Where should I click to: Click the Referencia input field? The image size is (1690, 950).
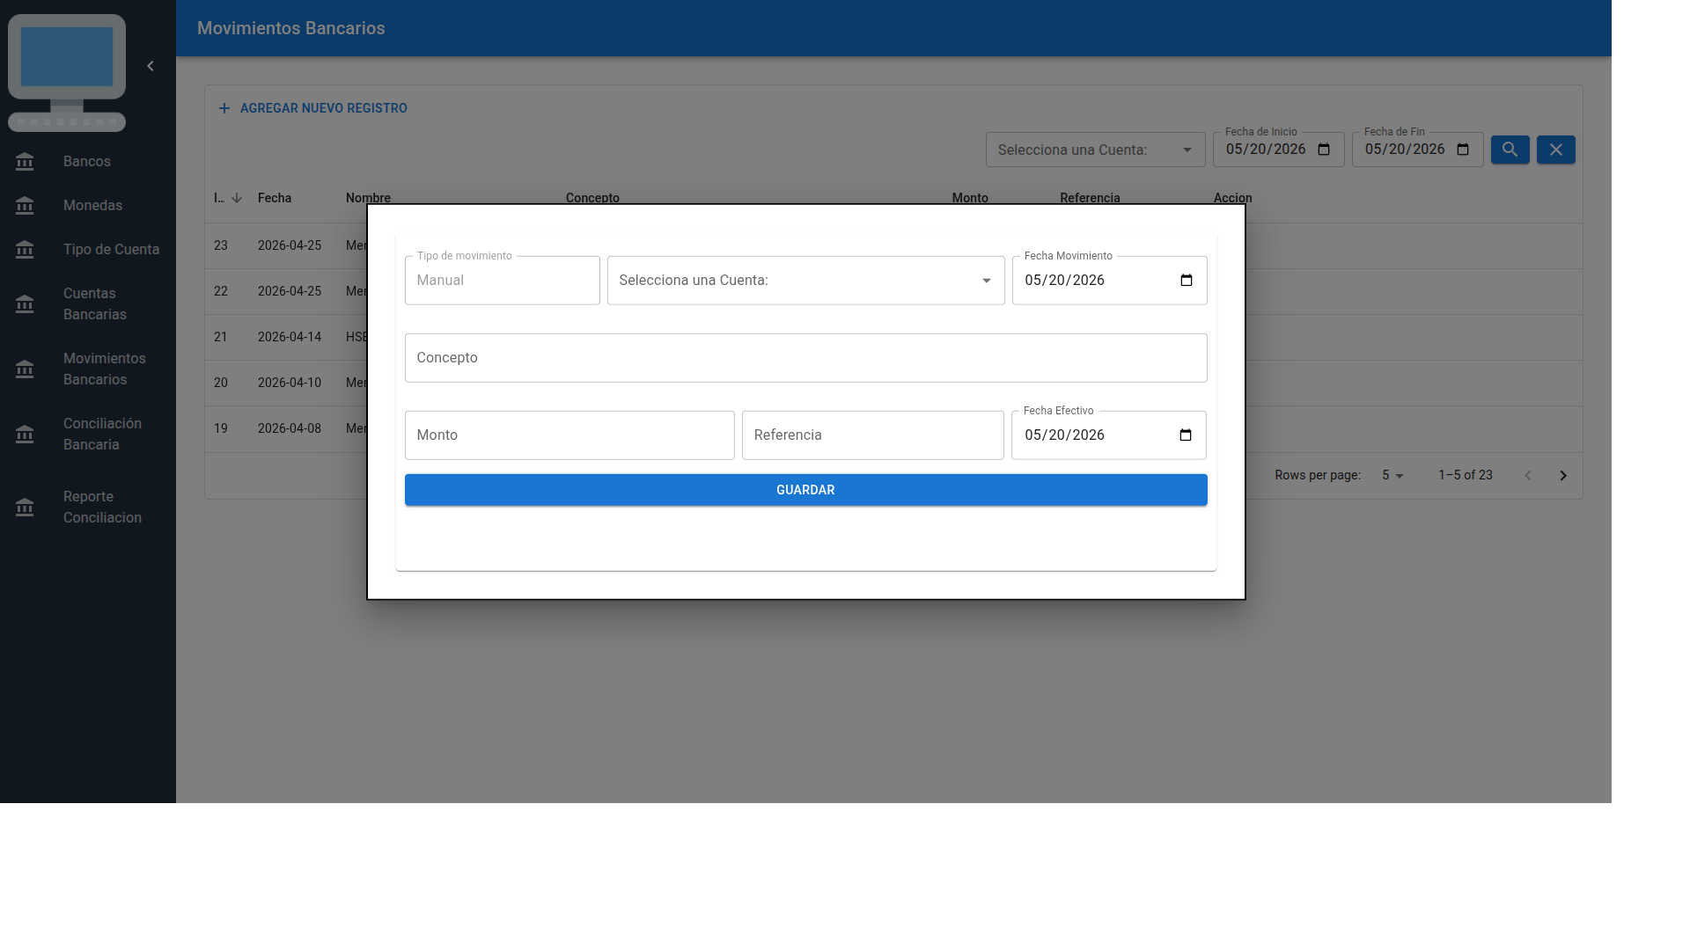click(x=872, y=435)
